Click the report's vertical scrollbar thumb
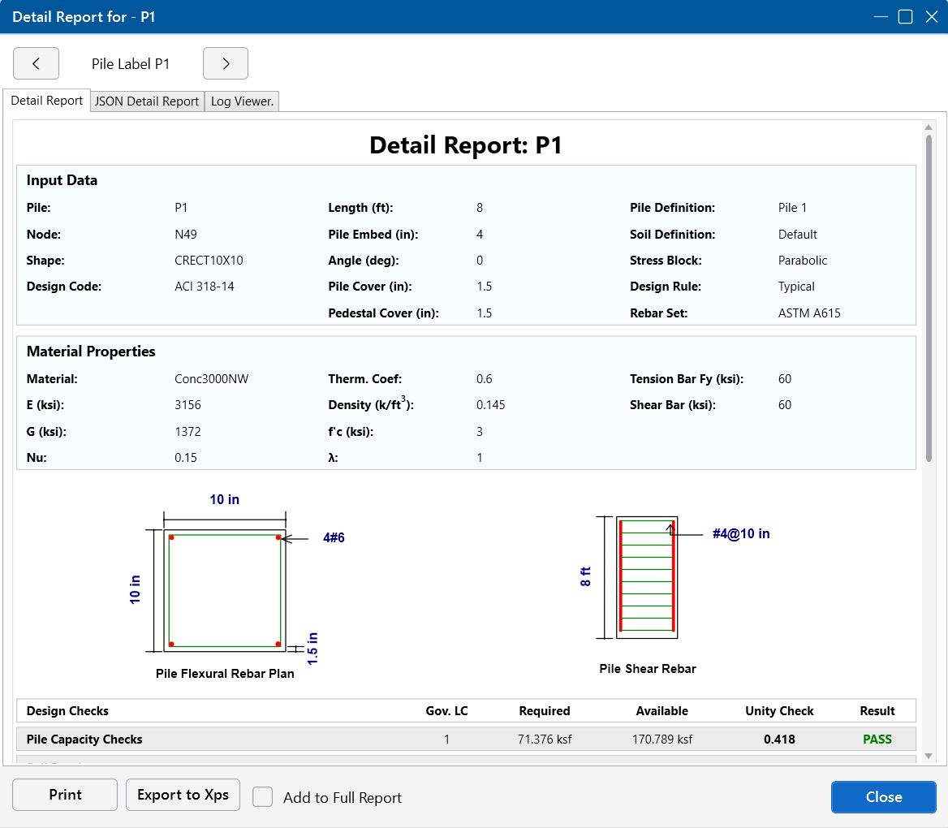Viewport: 948px width, 828px height. tap(929, 299)
